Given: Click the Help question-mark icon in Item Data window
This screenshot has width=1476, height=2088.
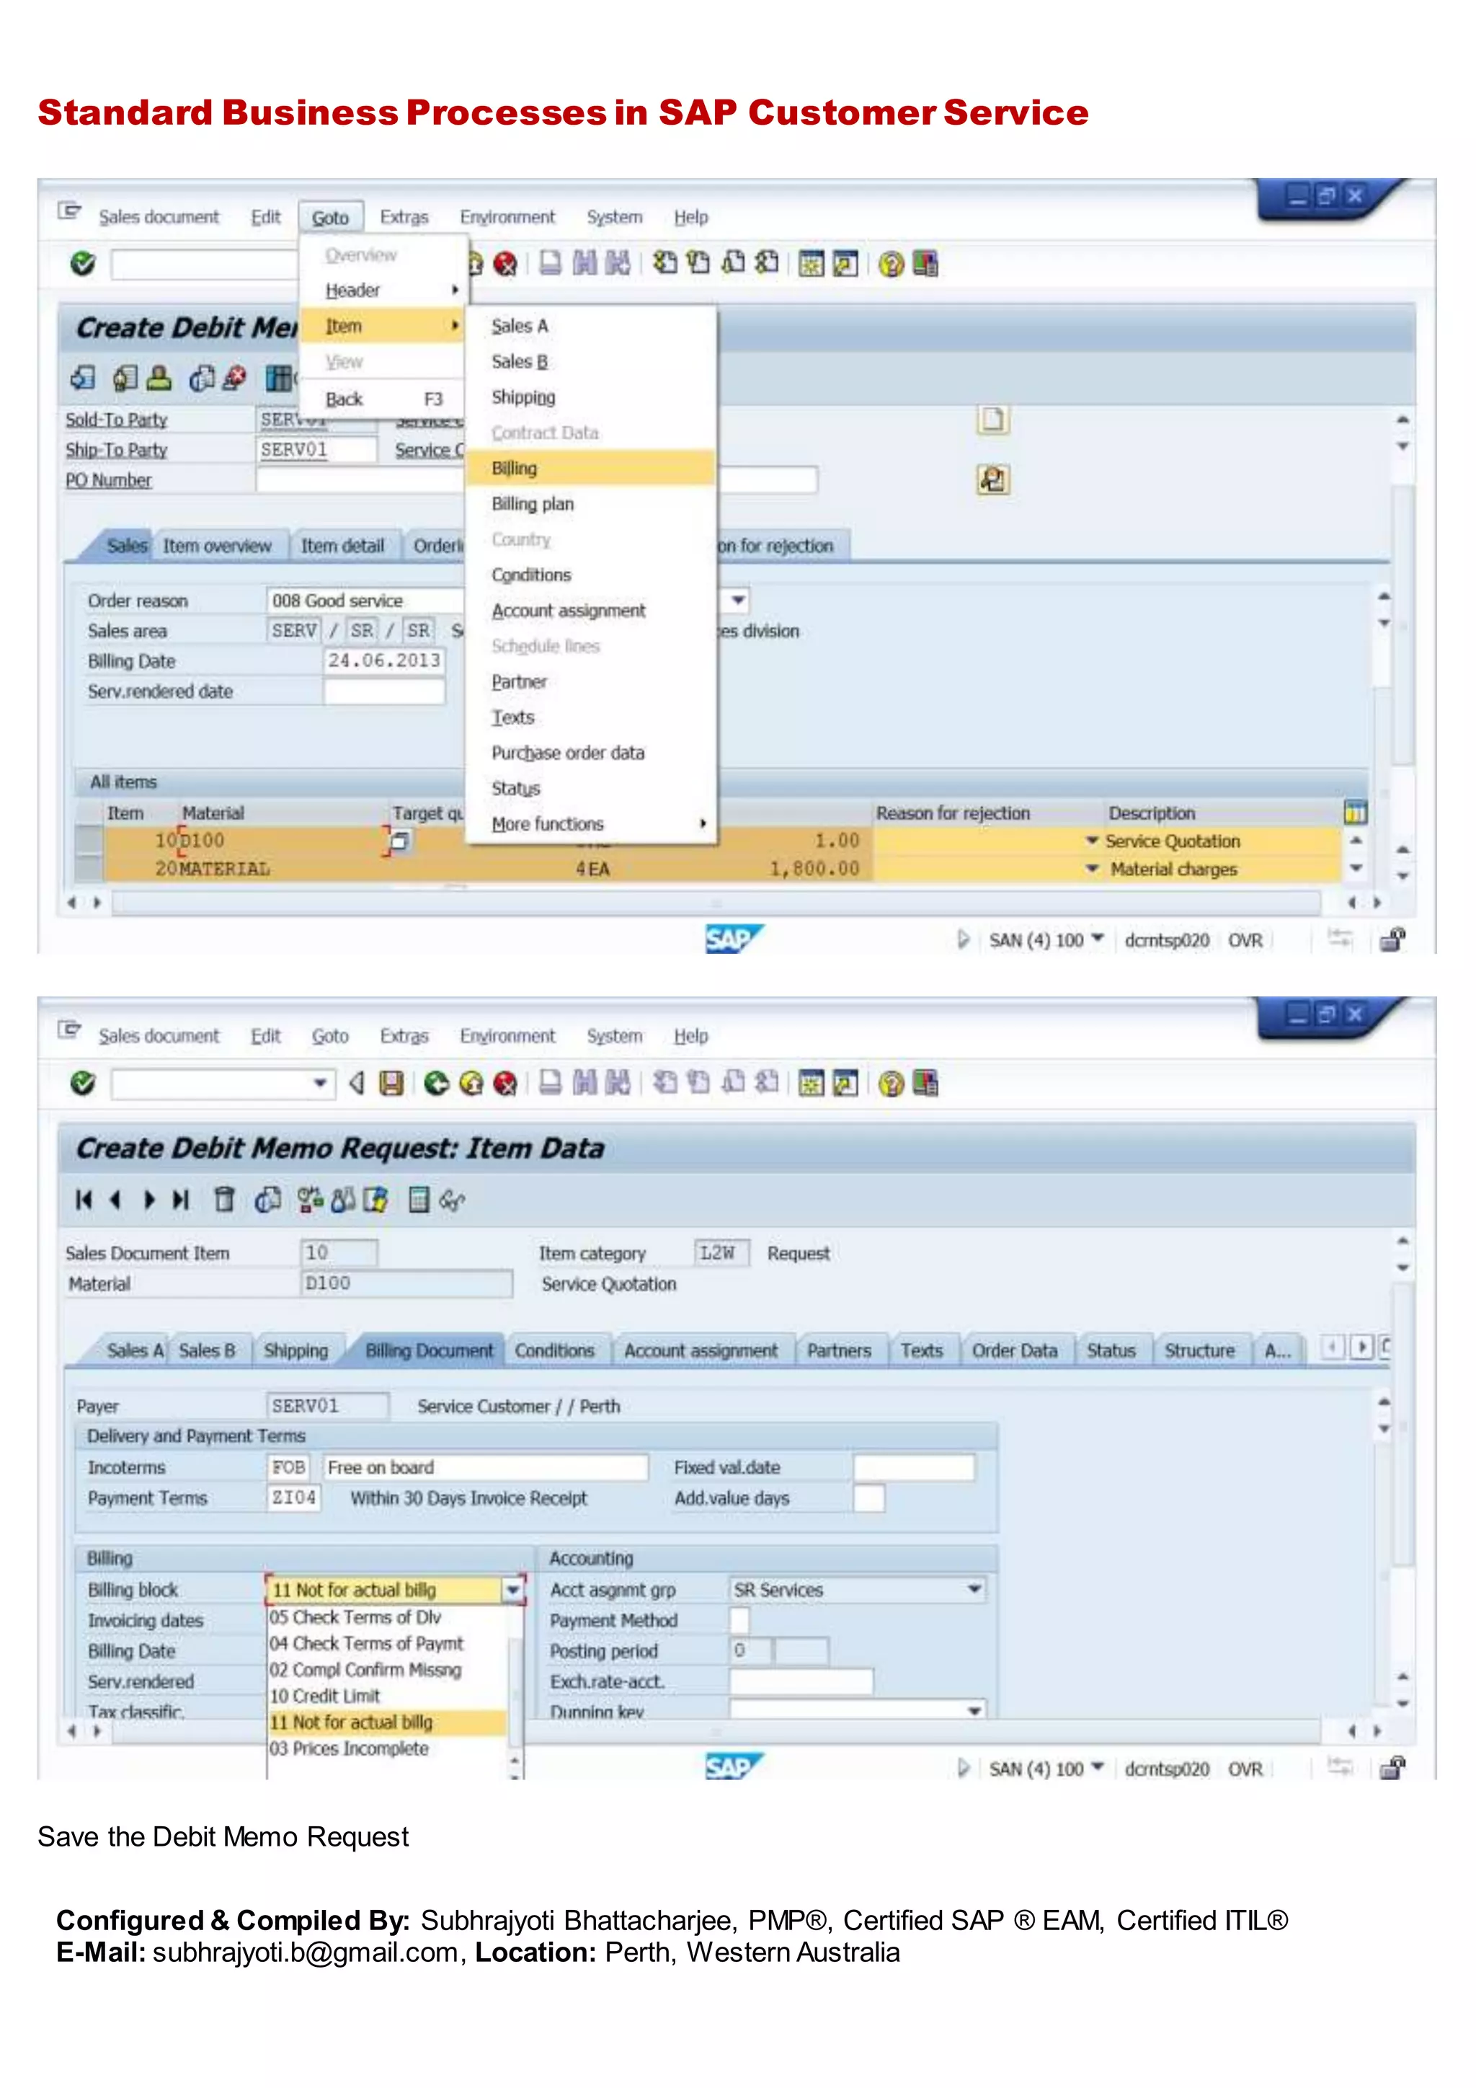Looking at the screenshot, I should point(892,1083).
